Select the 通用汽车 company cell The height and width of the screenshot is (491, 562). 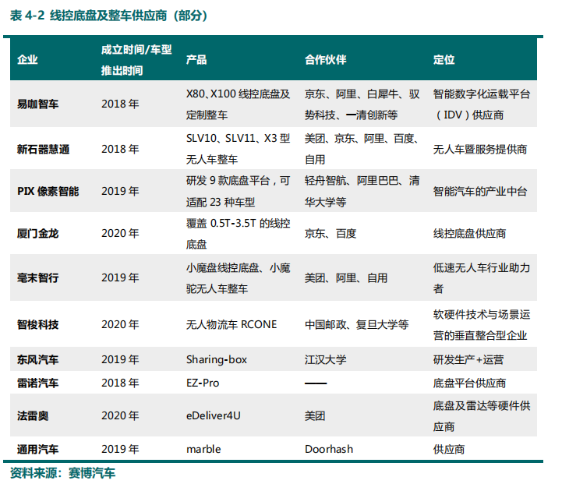pos(37,449)
